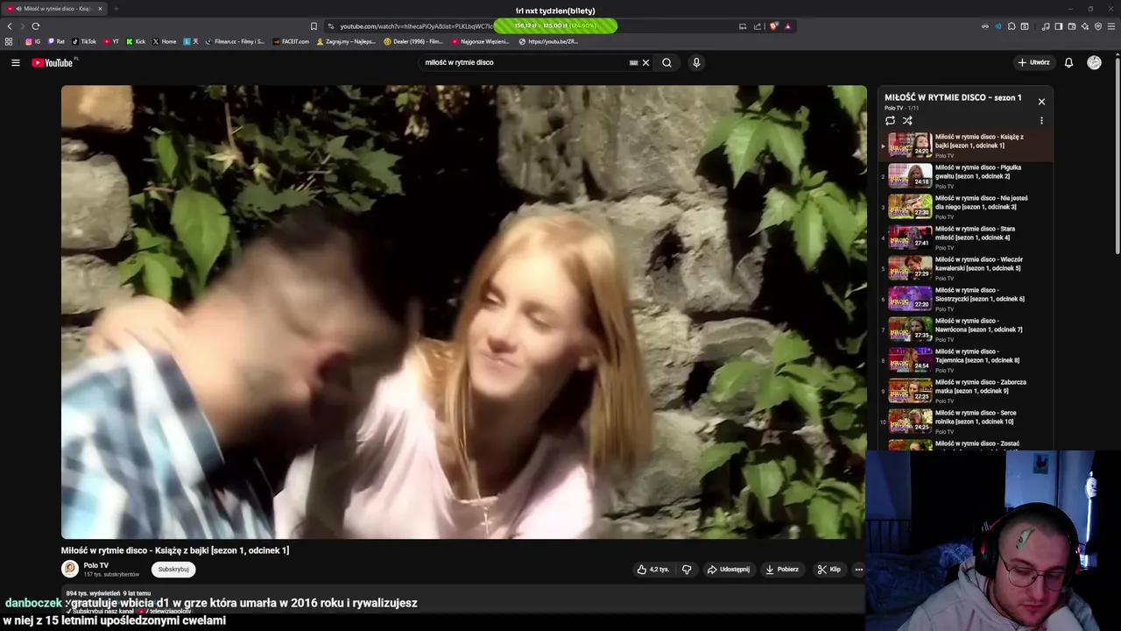Open the on-screen keyboard in the search box
Image resolution: width=1121 pixels, height=631 pixels.
pos(633,62)
